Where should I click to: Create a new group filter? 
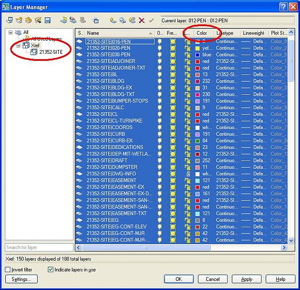73,20
